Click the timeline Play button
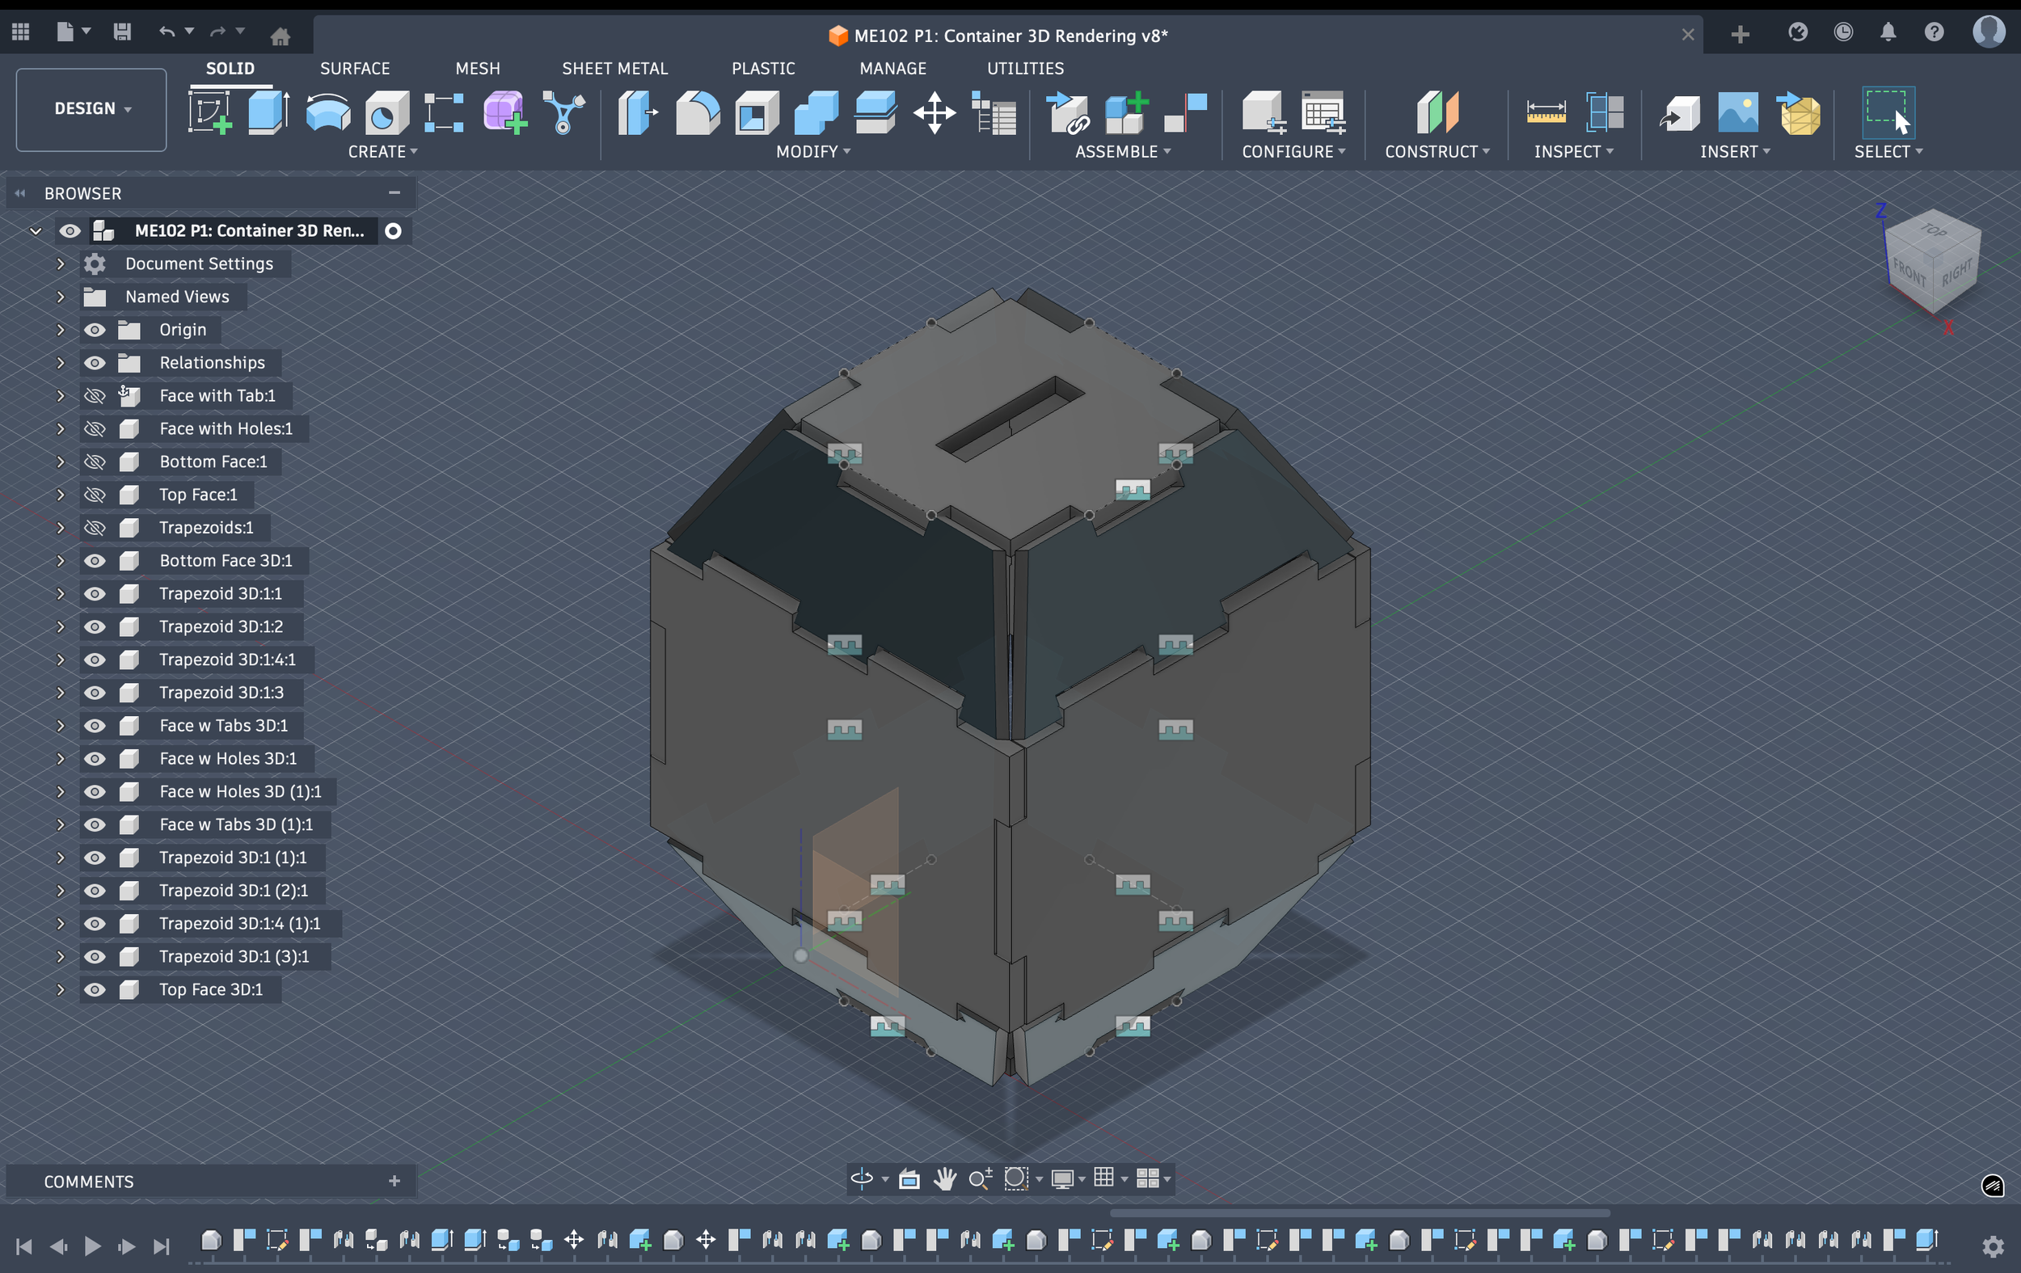Viewport: 2021px width, 1273px height. point(92,1246)
